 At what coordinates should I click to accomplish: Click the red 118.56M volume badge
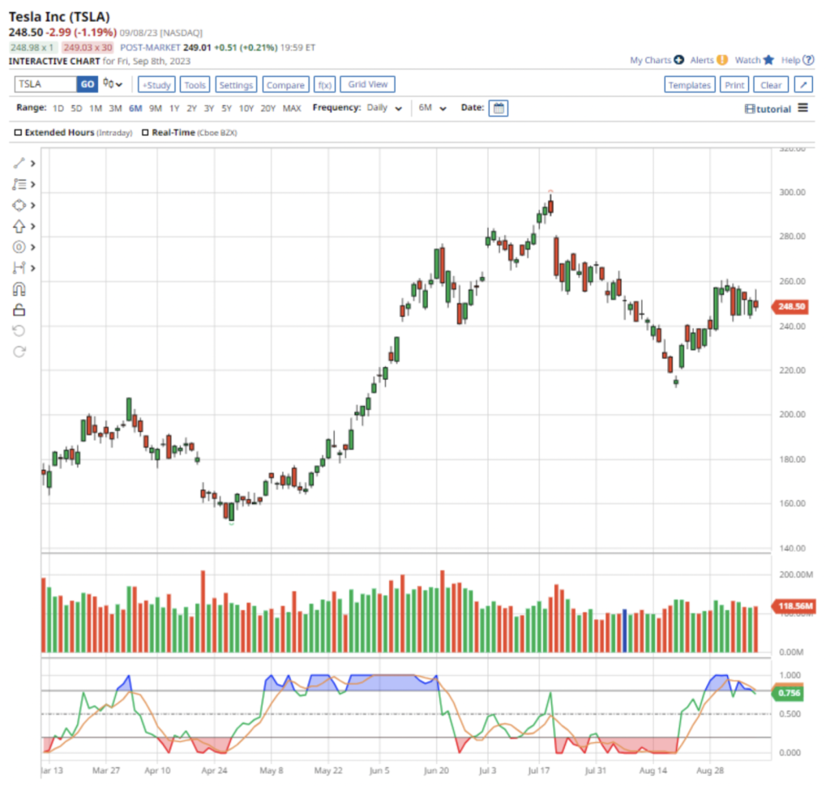793,606
